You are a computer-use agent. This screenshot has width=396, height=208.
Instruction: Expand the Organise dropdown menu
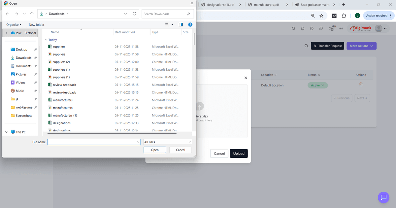pyautogui.click(x=14, y=24)
